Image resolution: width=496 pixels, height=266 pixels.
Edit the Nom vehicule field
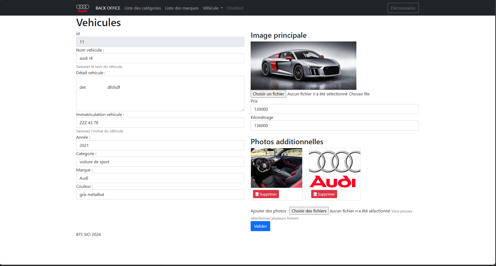[x=160, y=58]
